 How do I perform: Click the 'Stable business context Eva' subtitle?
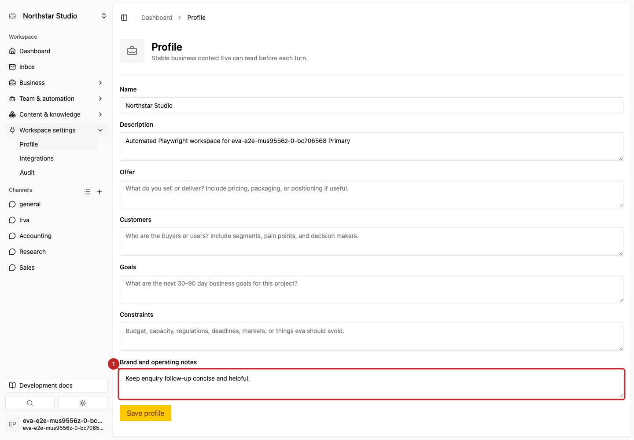pos(229,58)
